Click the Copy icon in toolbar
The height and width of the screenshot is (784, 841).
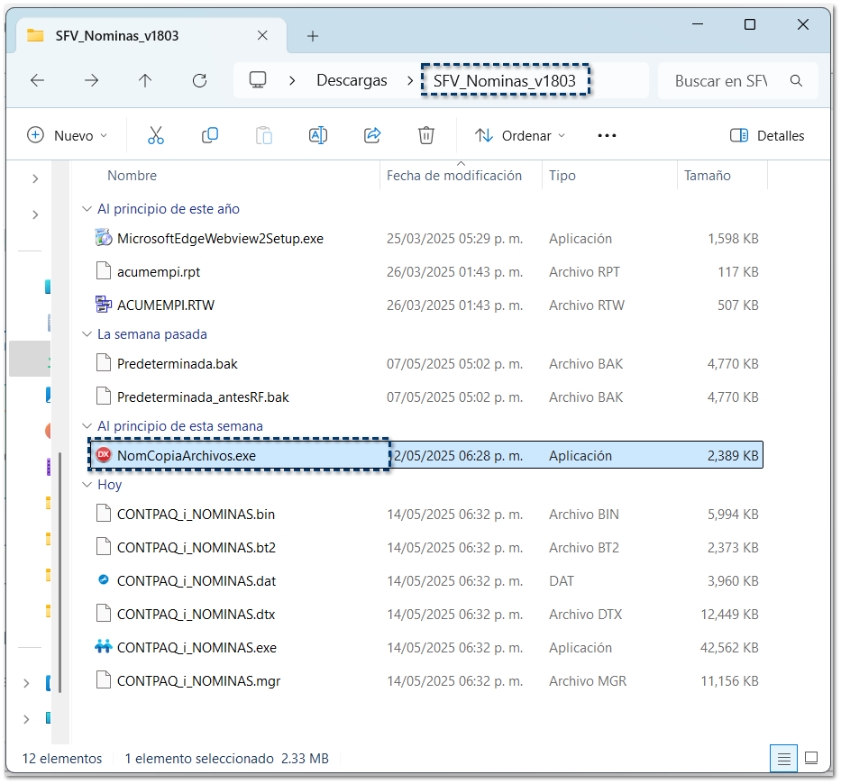[210, 135]
